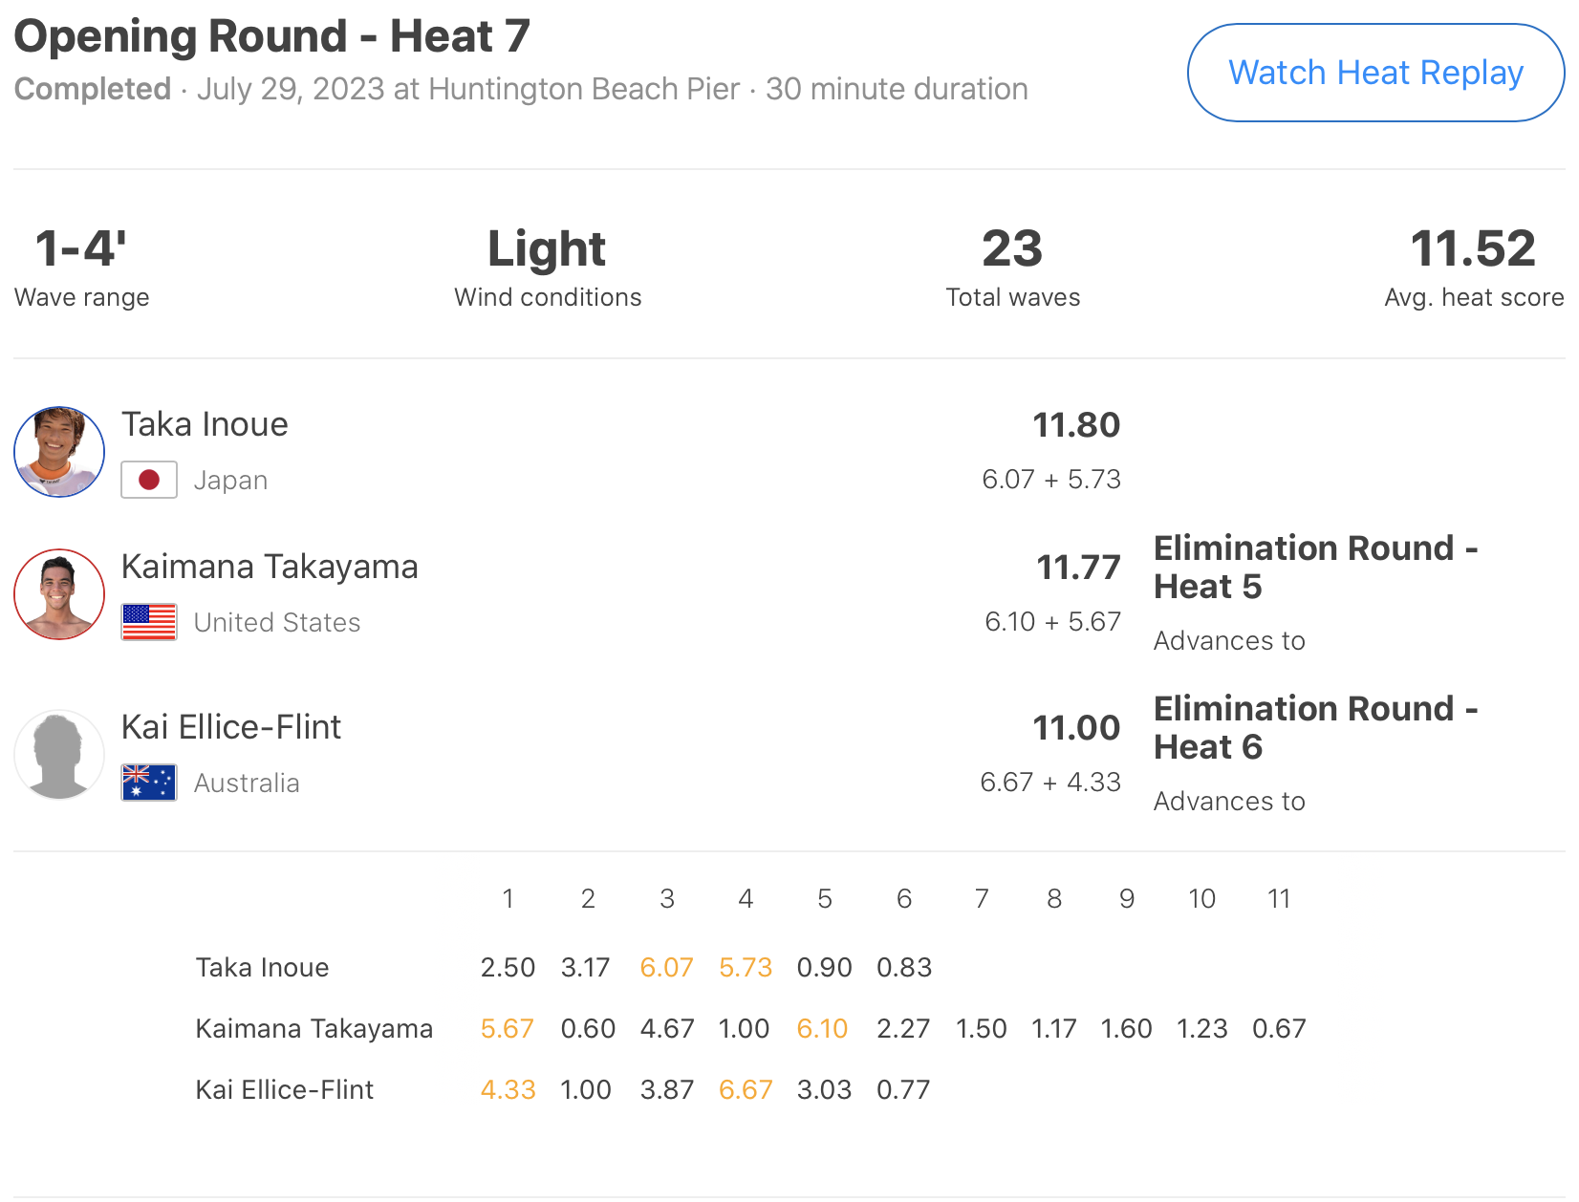Click Taka Inoue's profile photo
Image resolution: width=1579 pixels, height=1202 pixels.
coord(59,452)
